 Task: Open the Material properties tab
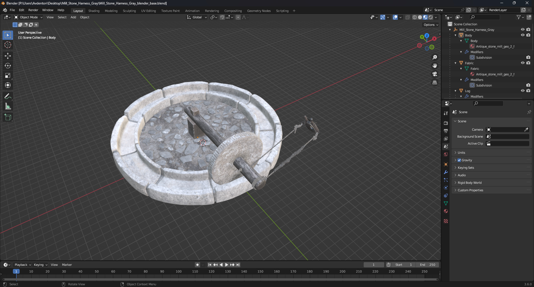446,211
